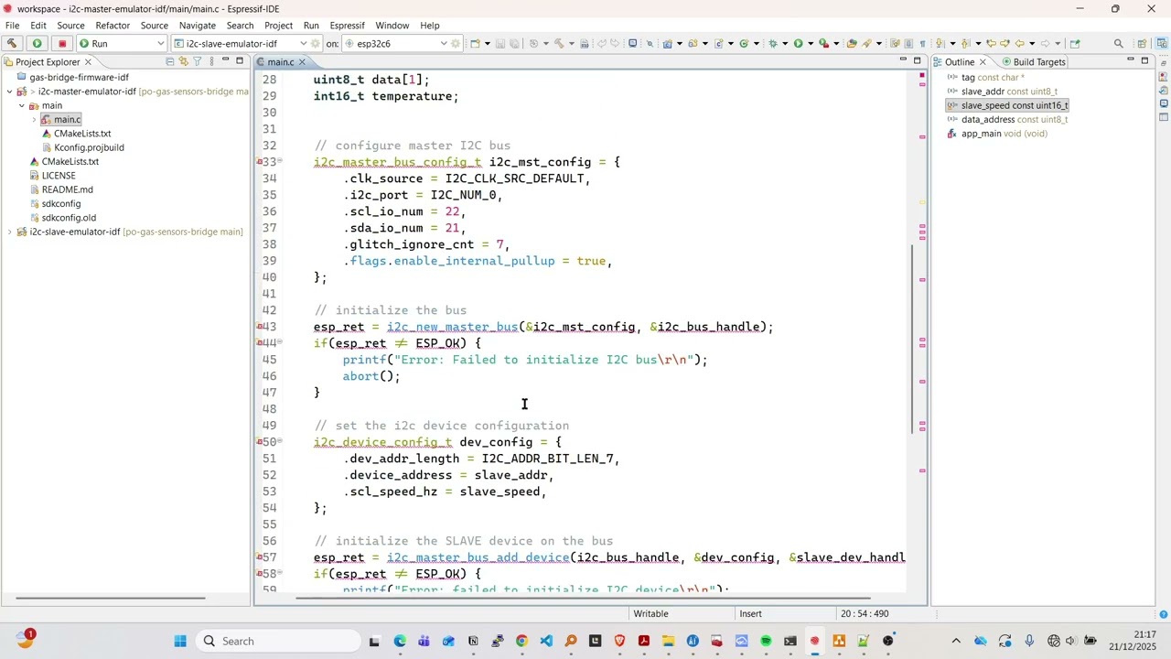This screenshot has width=1171, height=659.
Task: Collapse the i2c-master-emulator-idf project node
Action: (x=9, y=92)
